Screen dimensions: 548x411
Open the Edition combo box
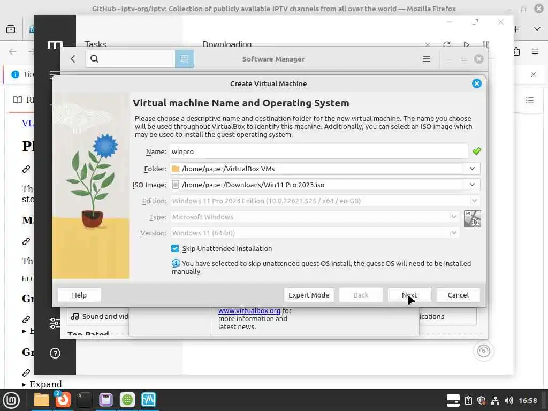325,201
